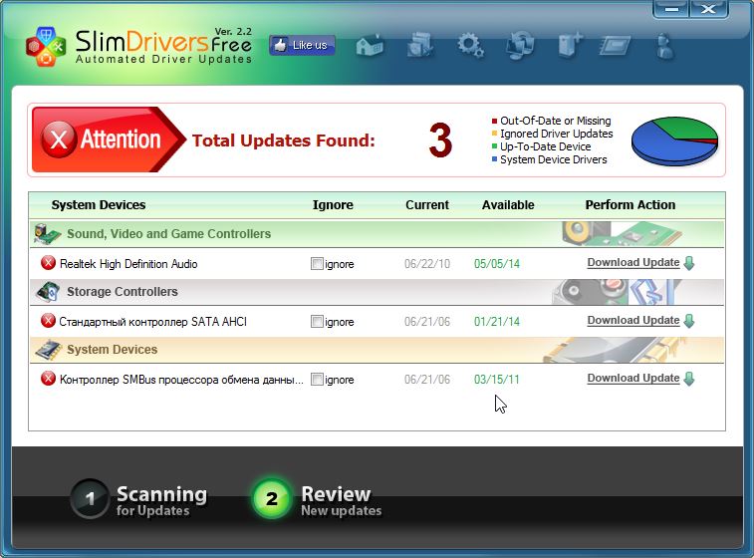Click Контроллер SMBus процессора device name
Screen dimensions: 754x558
point(181,379)
